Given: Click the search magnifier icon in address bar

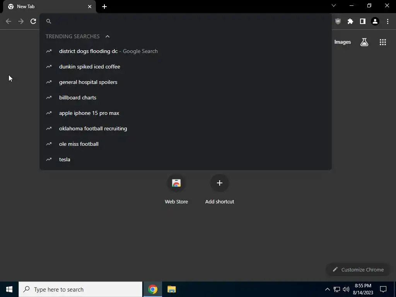Looking at the screenshot, I should coord(49,21).
